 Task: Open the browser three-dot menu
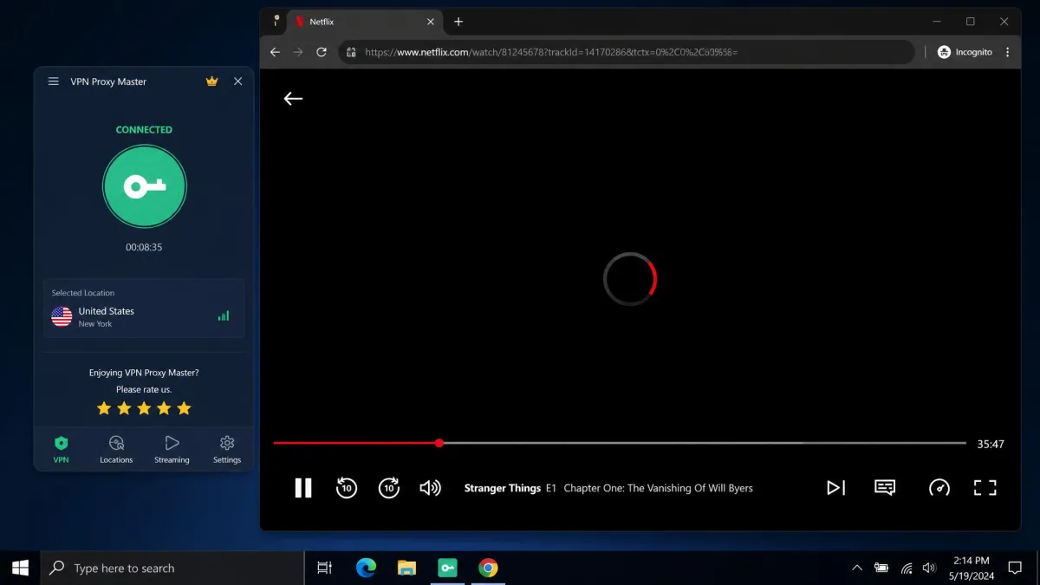(1007, 52)
